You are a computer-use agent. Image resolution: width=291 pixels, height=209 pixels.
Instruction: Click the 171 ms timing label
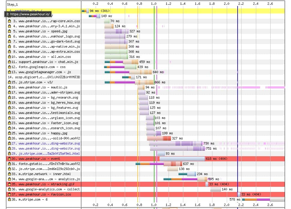click(141, 77)
